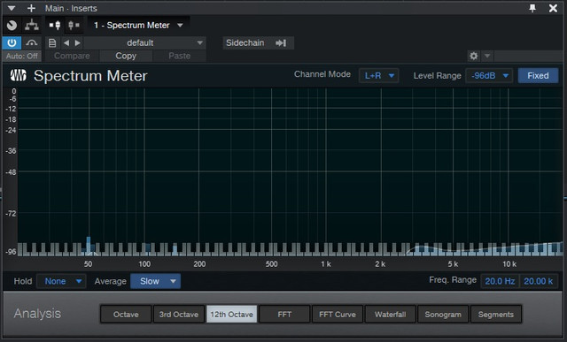The height and width of the screenshot is (342, 567).
Task: Switch analysis to FFT
Action: coord(284,315)
